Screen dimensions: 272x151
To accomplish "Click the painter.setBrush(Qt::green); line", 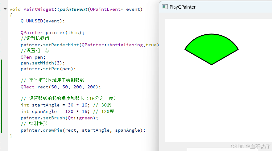I will (x=59, y=118).
